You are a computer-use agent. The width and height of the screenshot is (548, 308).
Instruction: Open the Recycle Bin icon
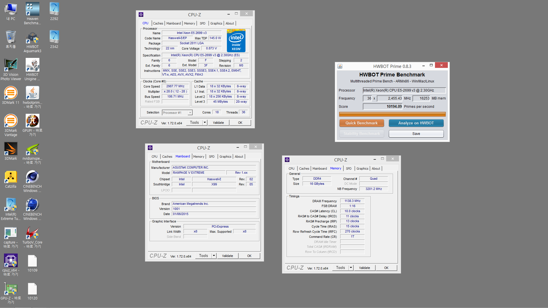11,39
